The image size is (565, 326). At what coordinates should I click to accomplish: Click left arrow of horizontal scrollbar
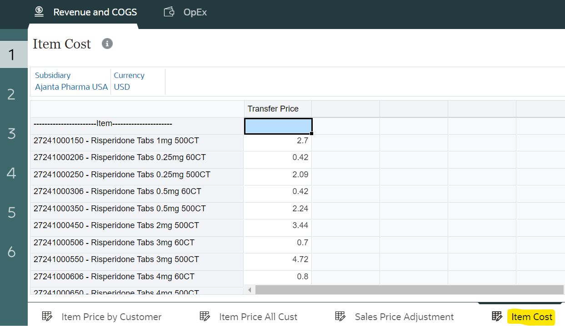coord(249,290)
